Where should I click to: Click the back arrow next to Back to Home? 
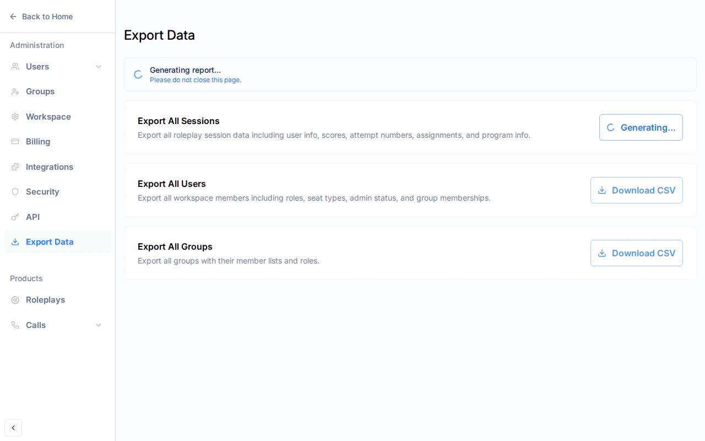pos(13,17)
